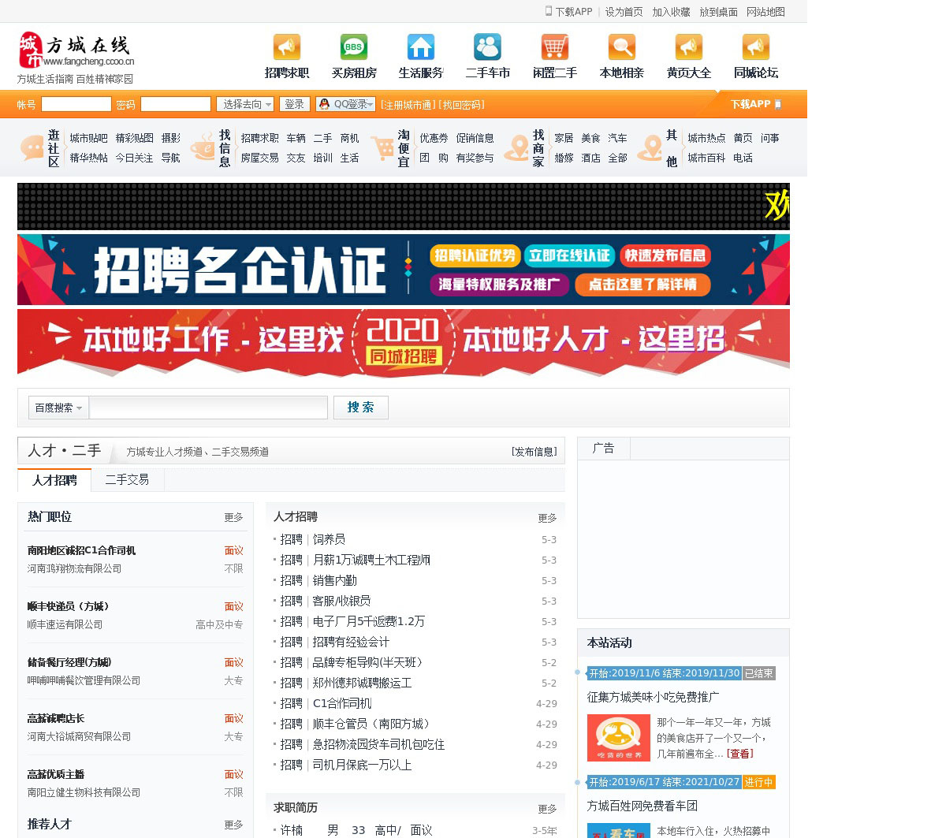Click the 登录 button
This screenshot has width=946, height=838.
[x=294, y=104]
